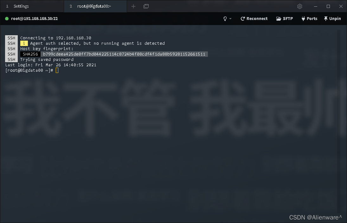Open a new tab with the plus icon
The width and height of the screenshot is (347, 223).
[x=133, y=6]
